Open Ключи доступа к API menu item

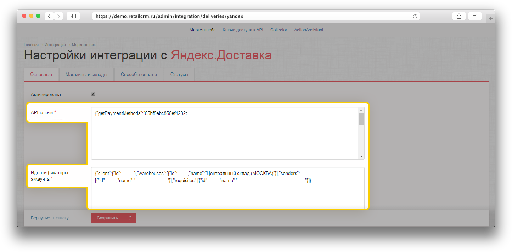coord(243,30)
